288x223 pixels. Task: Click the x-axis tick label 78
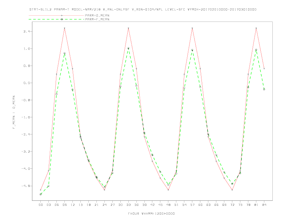248,205
